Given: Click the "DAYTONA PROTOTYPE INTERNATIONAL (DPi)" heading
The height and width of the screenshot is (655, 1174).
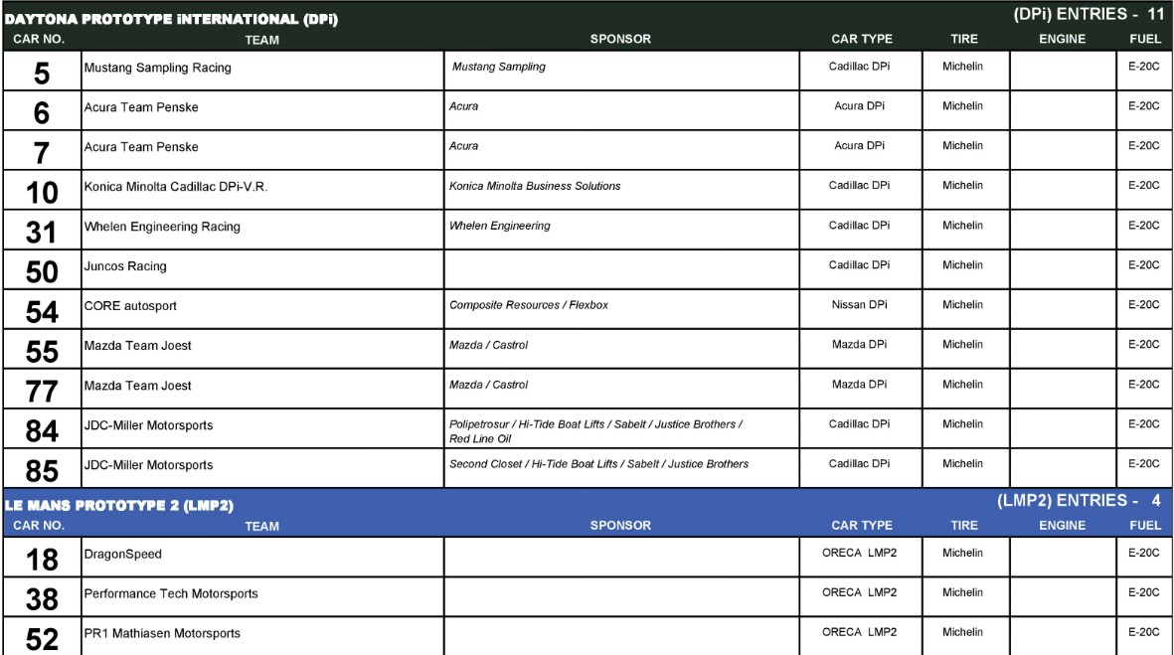Looking at the screenshot, I should tap(171, 20).
